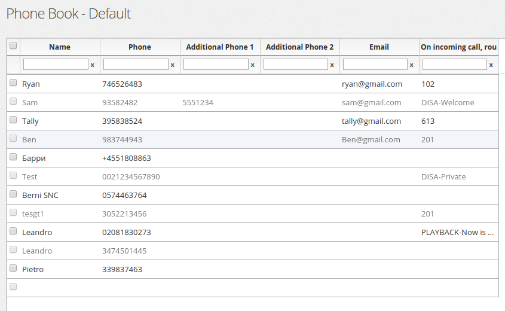Sort by the Phone column header
This screenshot has height=311, width=505.
(x=140, y=47)
